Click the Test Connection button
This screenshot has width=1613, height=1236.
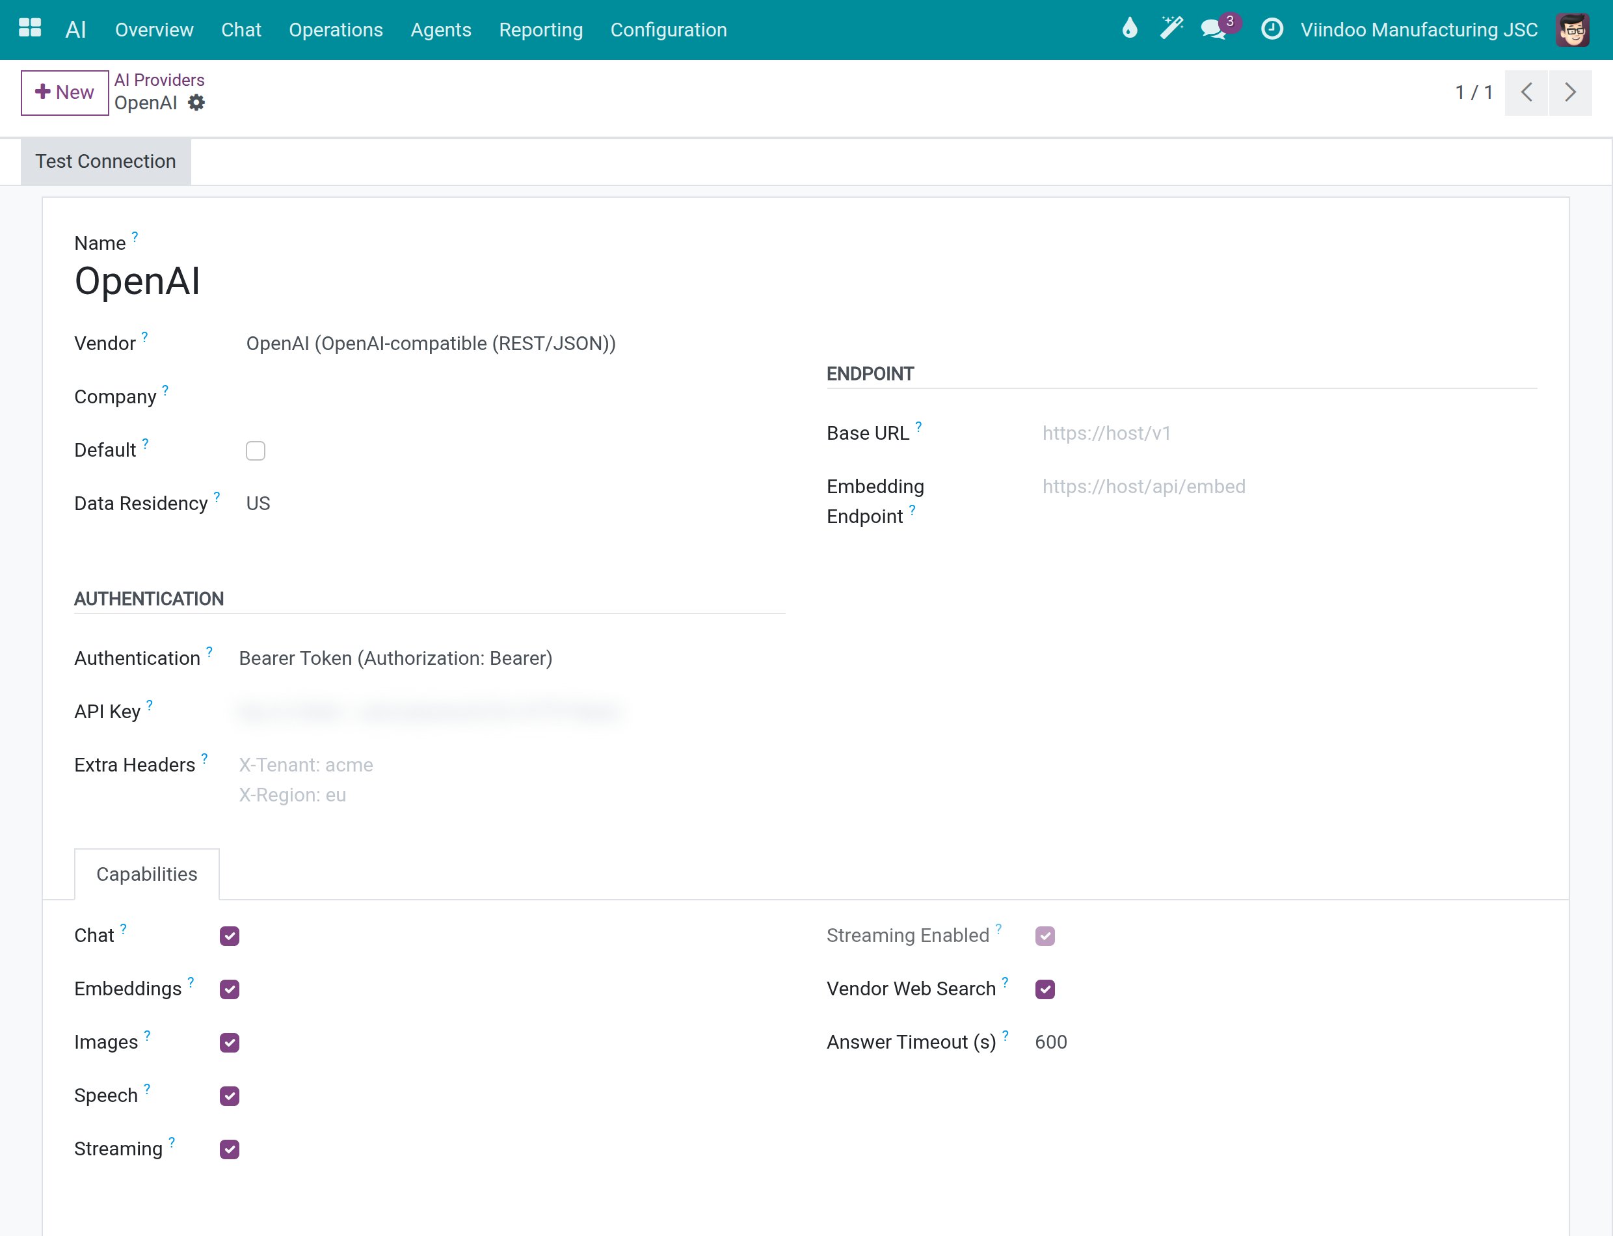pos(106,161)
